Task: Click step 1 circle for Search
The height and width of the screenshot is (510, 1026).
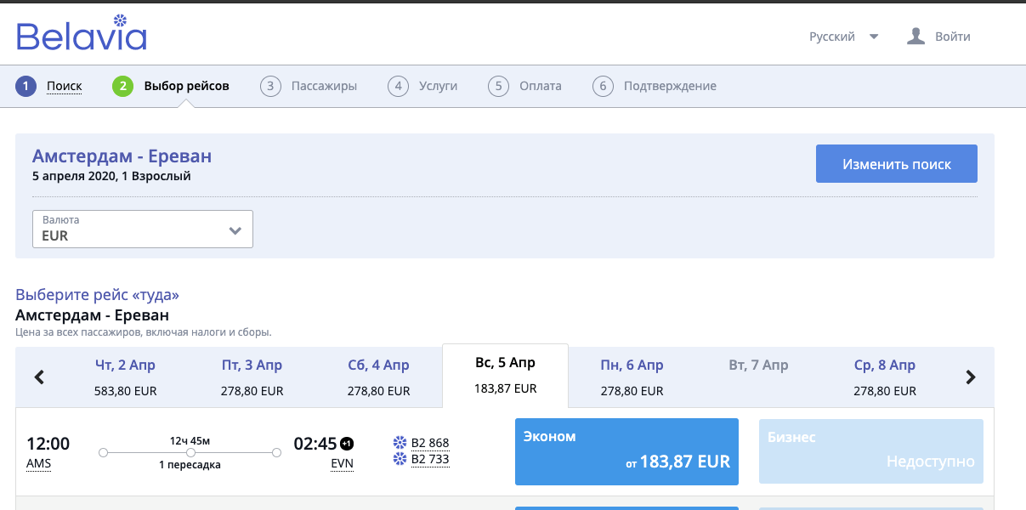Action: point(26,86)
